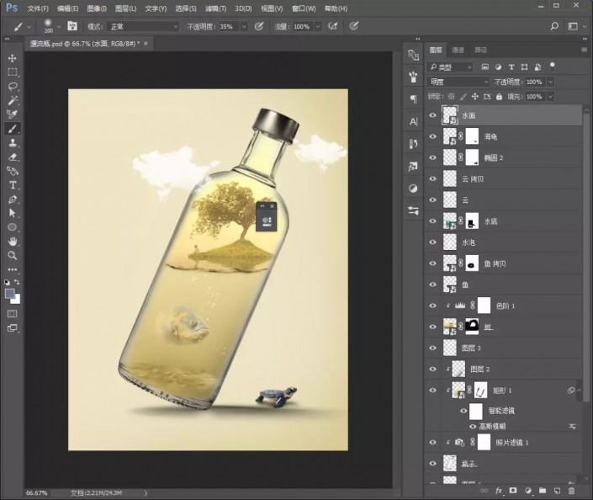The image size is (593, 500).
Task: Select the Magic Wand tool
Action: tap(12, 100)
